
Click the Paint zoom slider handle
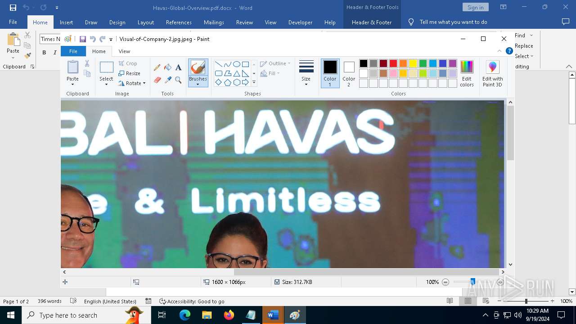point(472,282)
